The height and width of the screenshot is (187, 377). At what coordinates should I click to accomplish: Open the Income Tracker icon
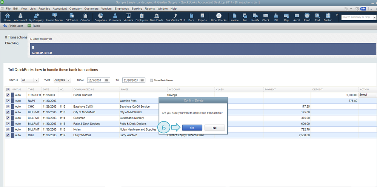tap(55, 17)
